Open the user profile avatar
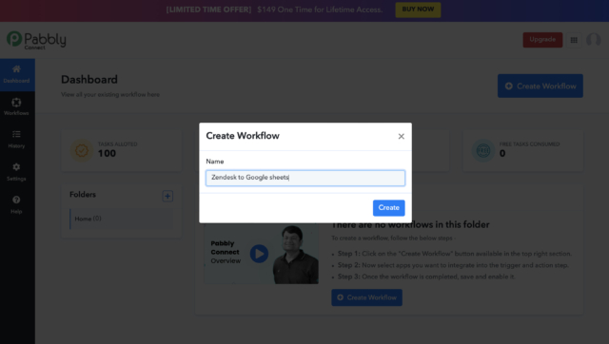The height and width of the screenshot is (344, 609). [x=594, y=40]
